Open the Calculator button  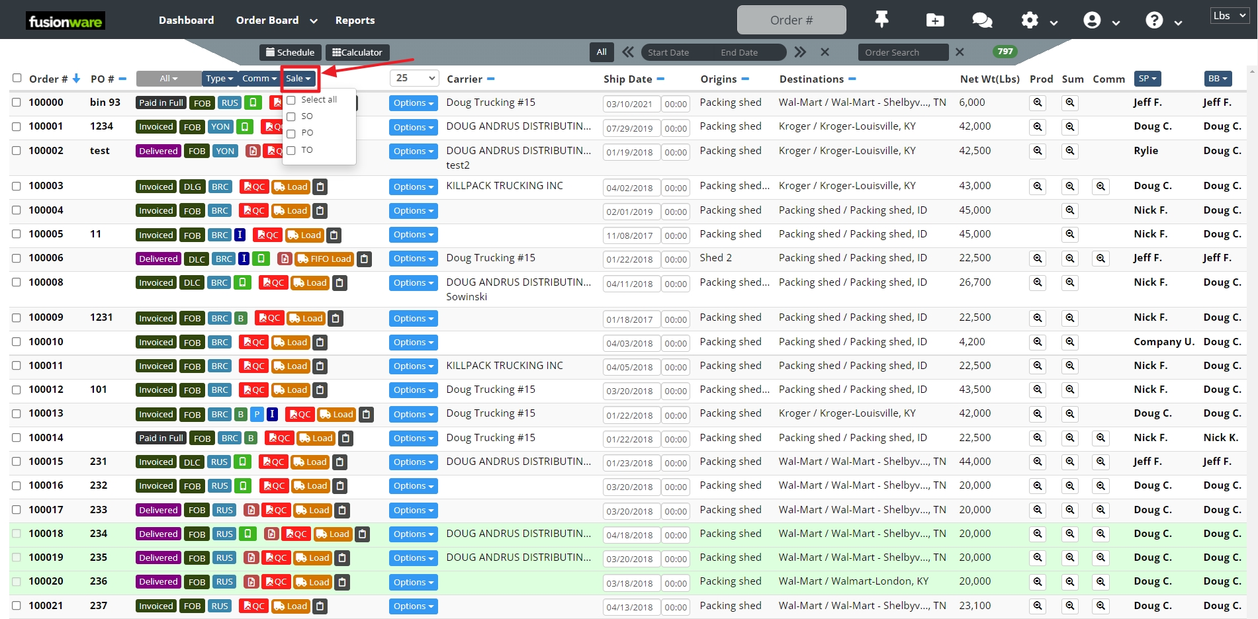click(357, 52)
